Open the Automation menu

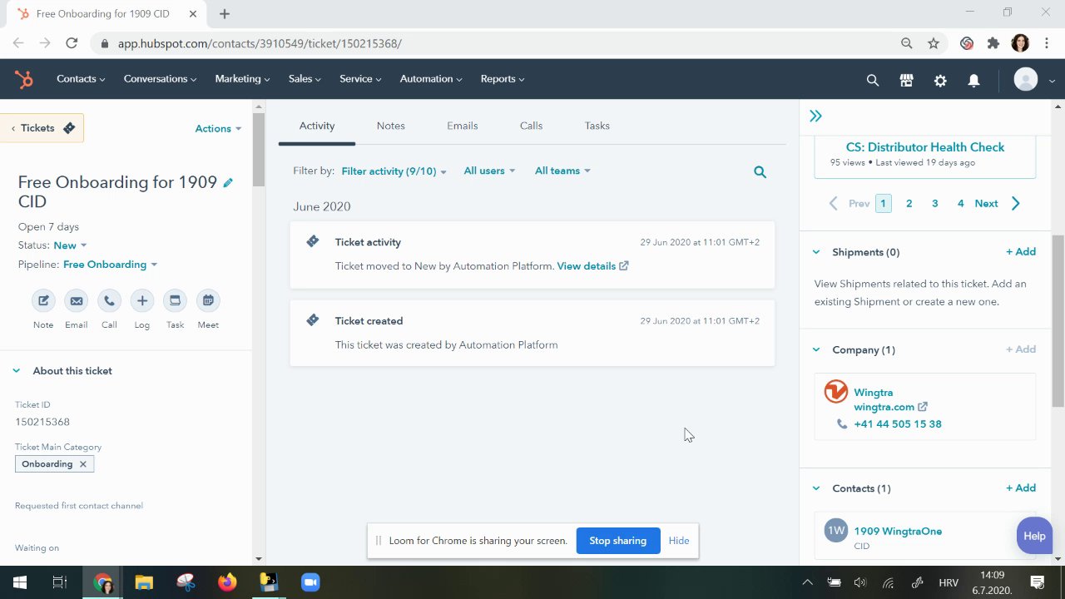tap(431, 79)
